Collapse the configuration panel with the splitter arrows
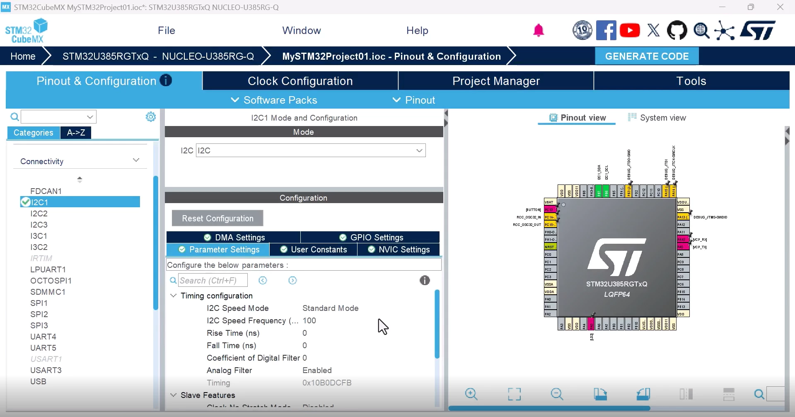The image size is (795, 417). tap(446, 118)
